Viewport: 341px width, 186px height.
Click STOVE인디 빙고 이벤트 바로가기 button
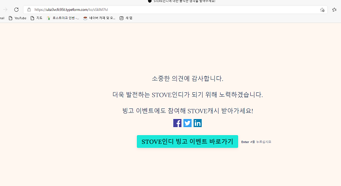click(188, 142)
